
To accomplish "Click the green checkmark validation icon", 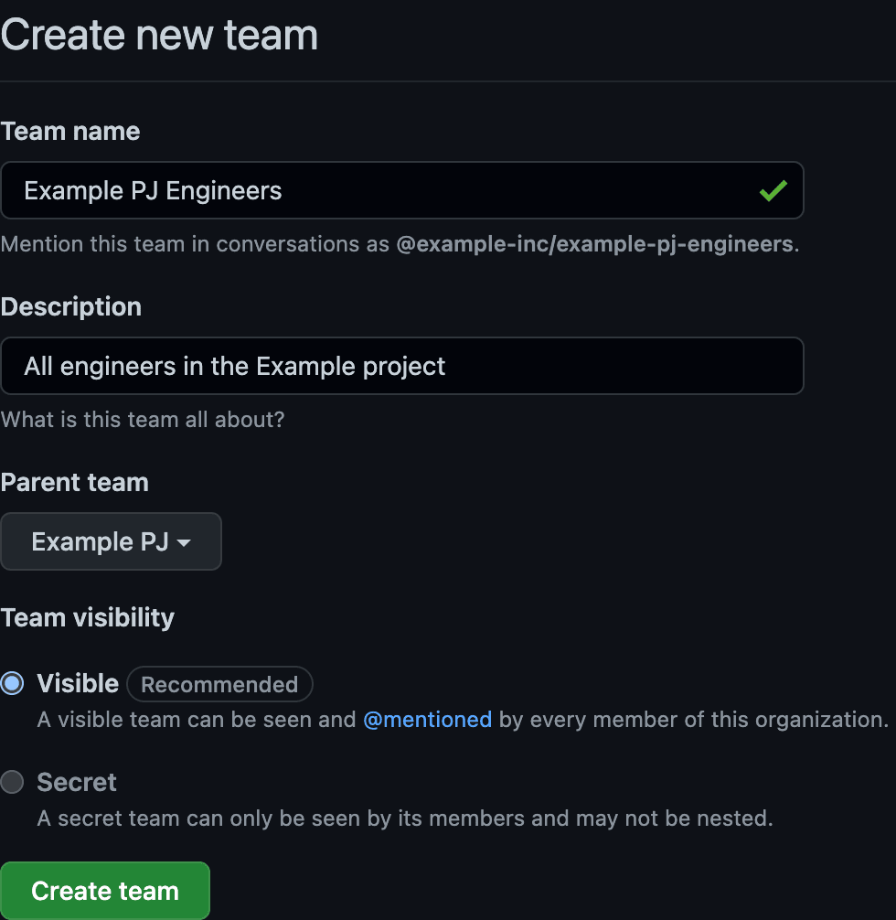I will 773,191.
